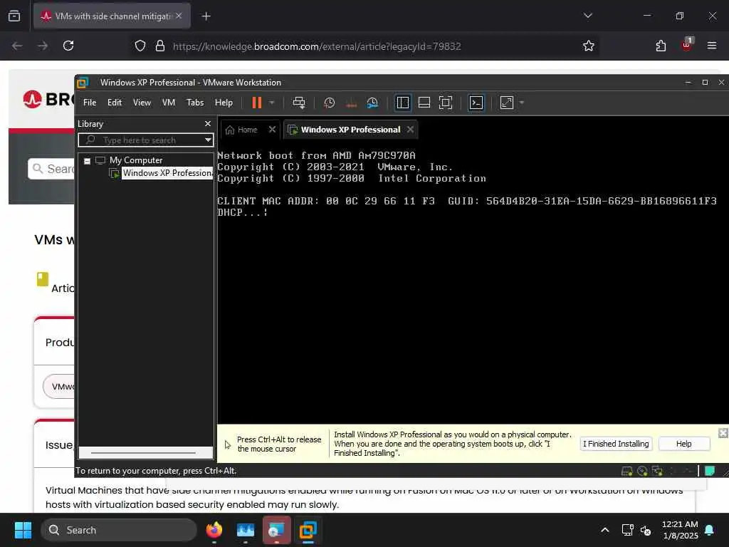The image size is (729, 547).
Task: Open the Tabs menu
Action: click(195, 103)
